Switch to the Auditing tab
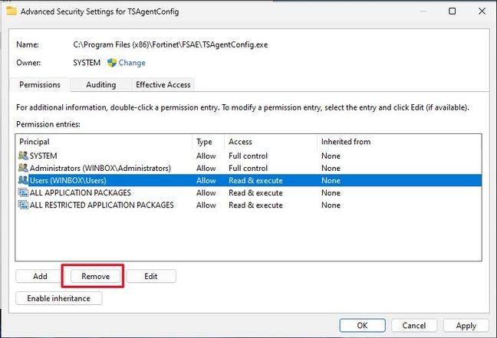 click(101, 84)
